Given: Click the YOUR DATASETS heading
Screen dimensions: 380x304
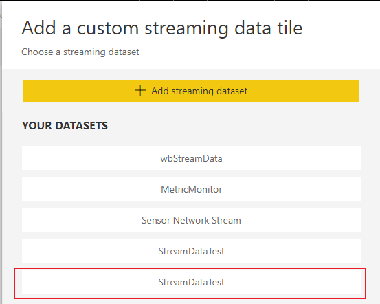Looking at the screenshot, I should pyautogui.click(x=65, y=126).
